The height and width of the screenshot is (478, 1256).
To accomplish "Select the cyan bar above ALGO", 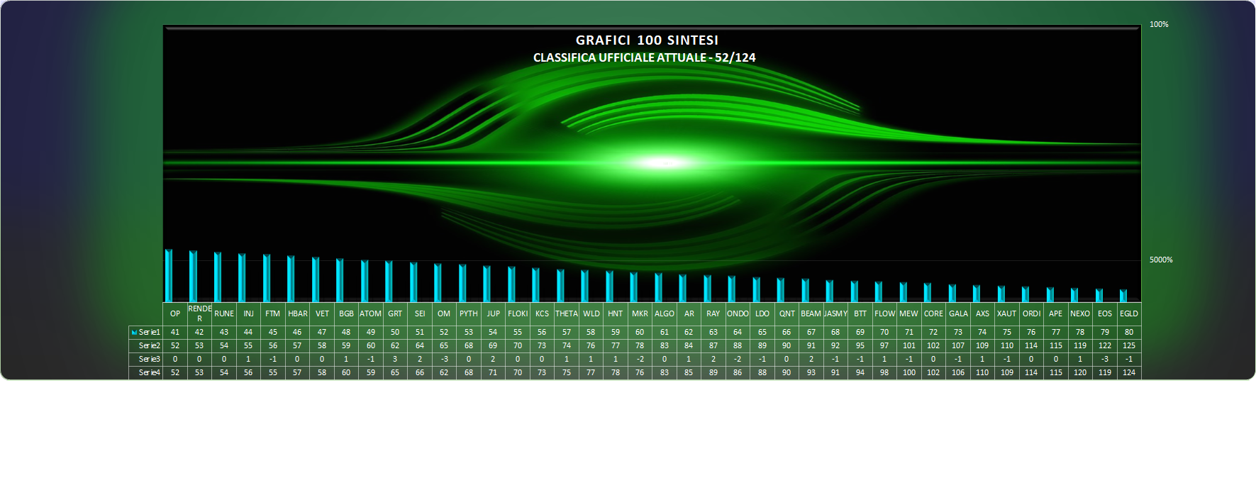I will 658,288.
